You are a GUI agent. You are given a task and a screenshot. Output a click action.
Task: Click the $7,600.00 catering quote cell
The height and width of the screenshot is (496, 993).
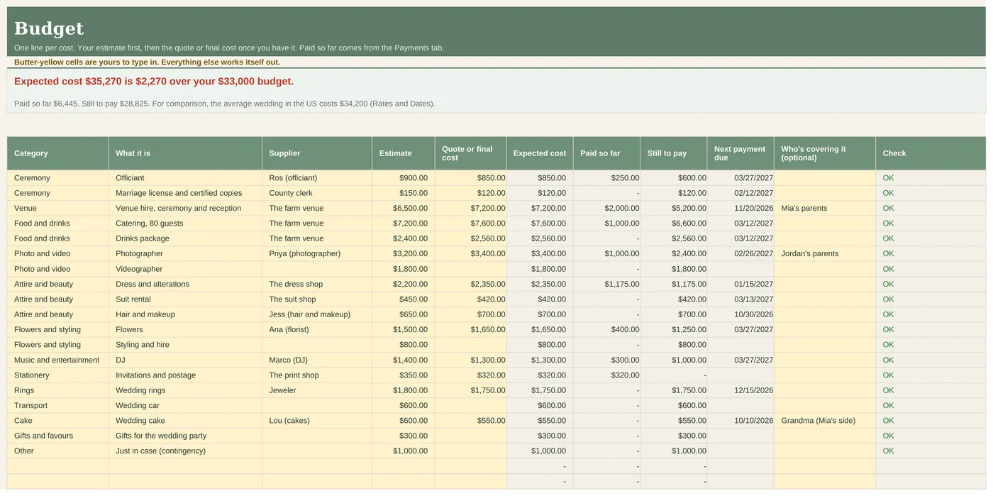[470, 224]
